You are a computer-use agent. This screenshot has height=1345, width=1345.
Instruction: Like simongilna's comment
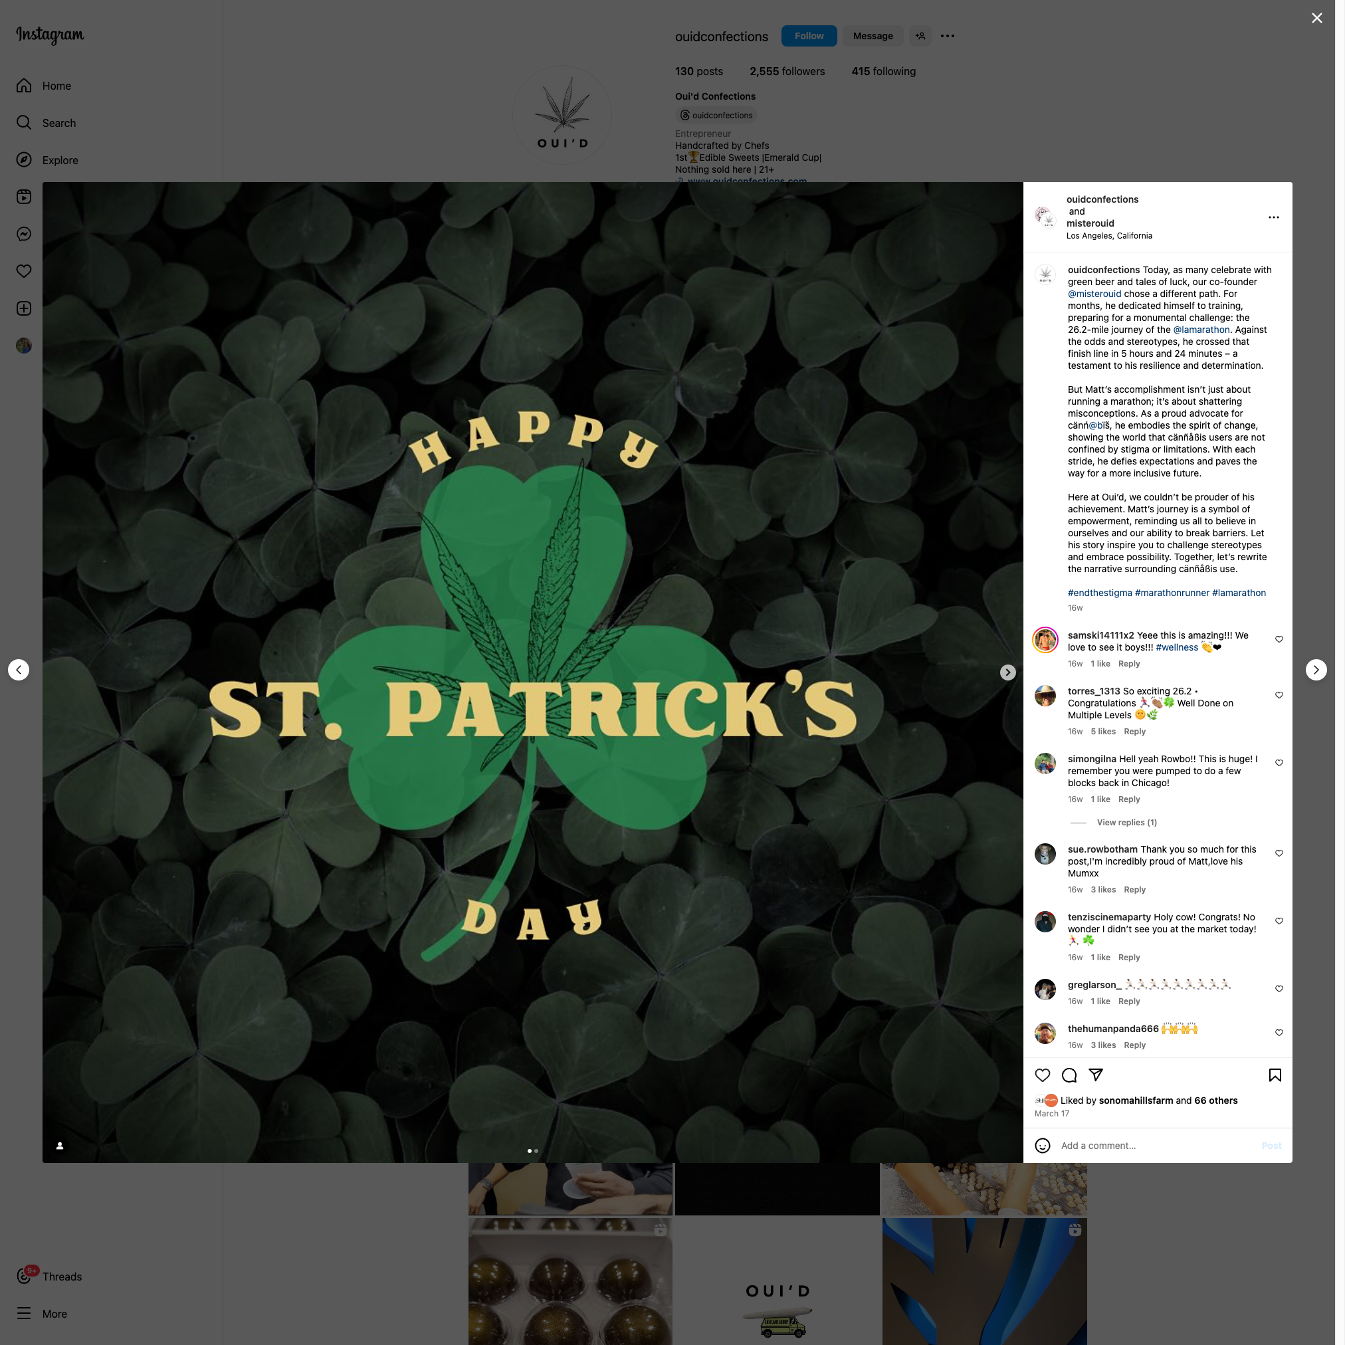1279,762
